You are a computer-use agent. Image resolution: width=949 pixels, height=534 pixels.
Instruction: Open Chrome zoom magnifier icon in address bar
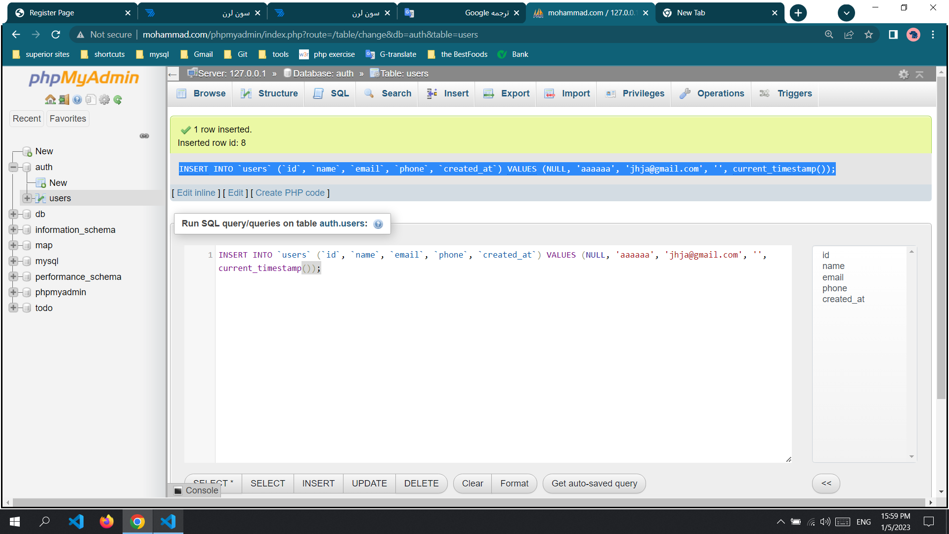click(x=829, y=35)
